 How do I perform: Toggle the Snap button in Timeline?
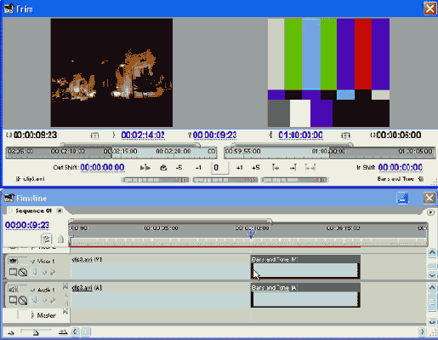[47, 239]
